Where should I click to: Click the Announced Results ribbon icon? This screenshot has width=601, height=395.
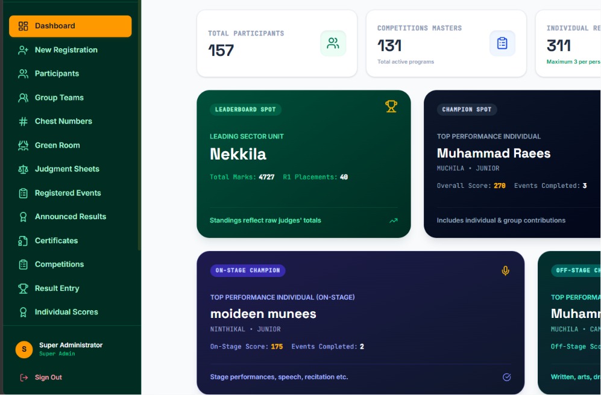[23, 217]
